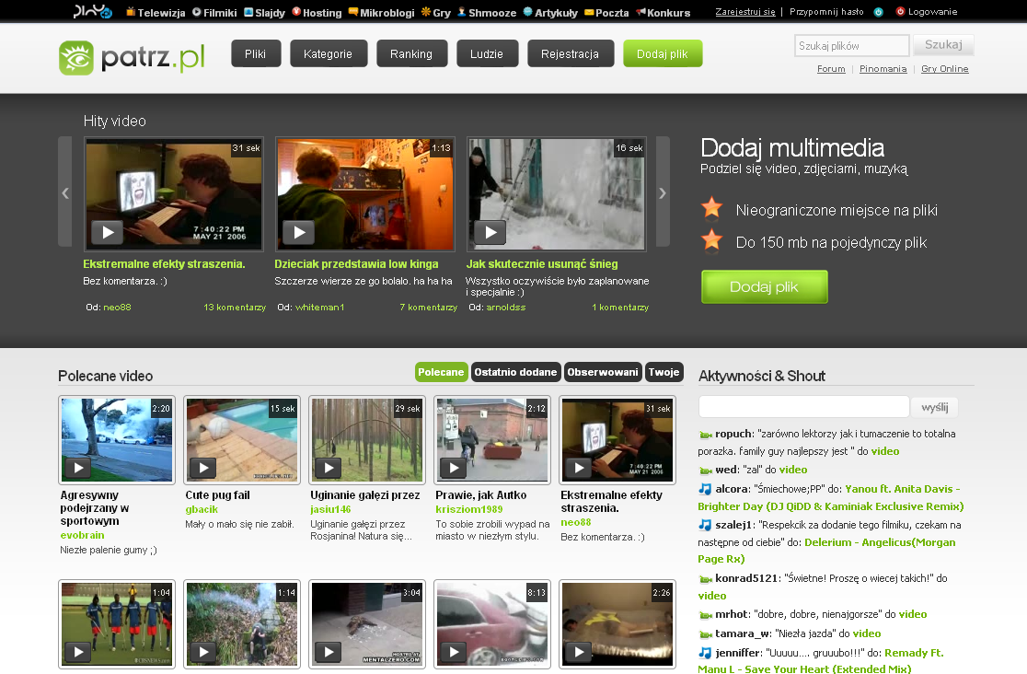Click the Logowanie login icon

pyautogui.click(x=900, y=12)
